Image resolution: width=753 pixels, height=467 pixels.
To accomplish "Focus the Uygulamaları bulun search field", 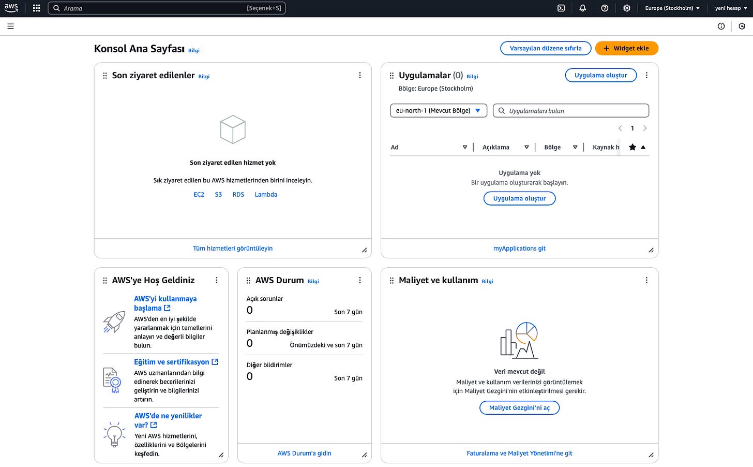I will tap(571, 111).
